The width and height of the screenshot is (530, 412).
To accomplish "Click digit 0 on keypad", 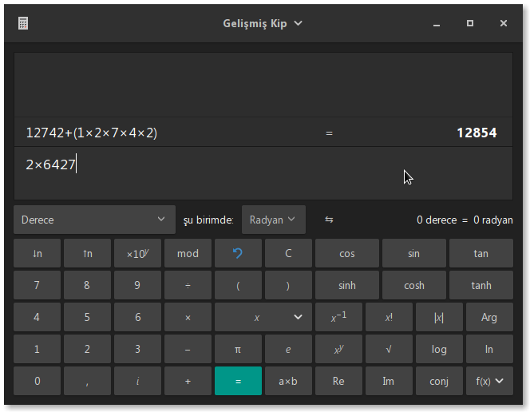I will pyautogui.click(x=37, y=381).
